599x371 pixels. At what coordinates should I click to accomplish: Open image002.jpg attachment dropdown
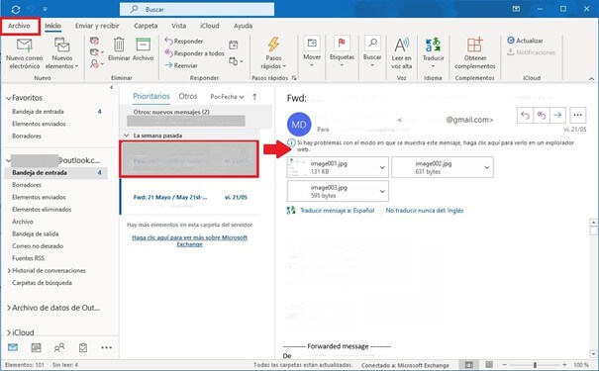pos(487,167)
